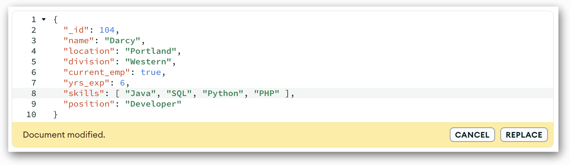Click the CANCEL button
The height and width of the screenshot is (165, 570).
[x=472, y=135]
